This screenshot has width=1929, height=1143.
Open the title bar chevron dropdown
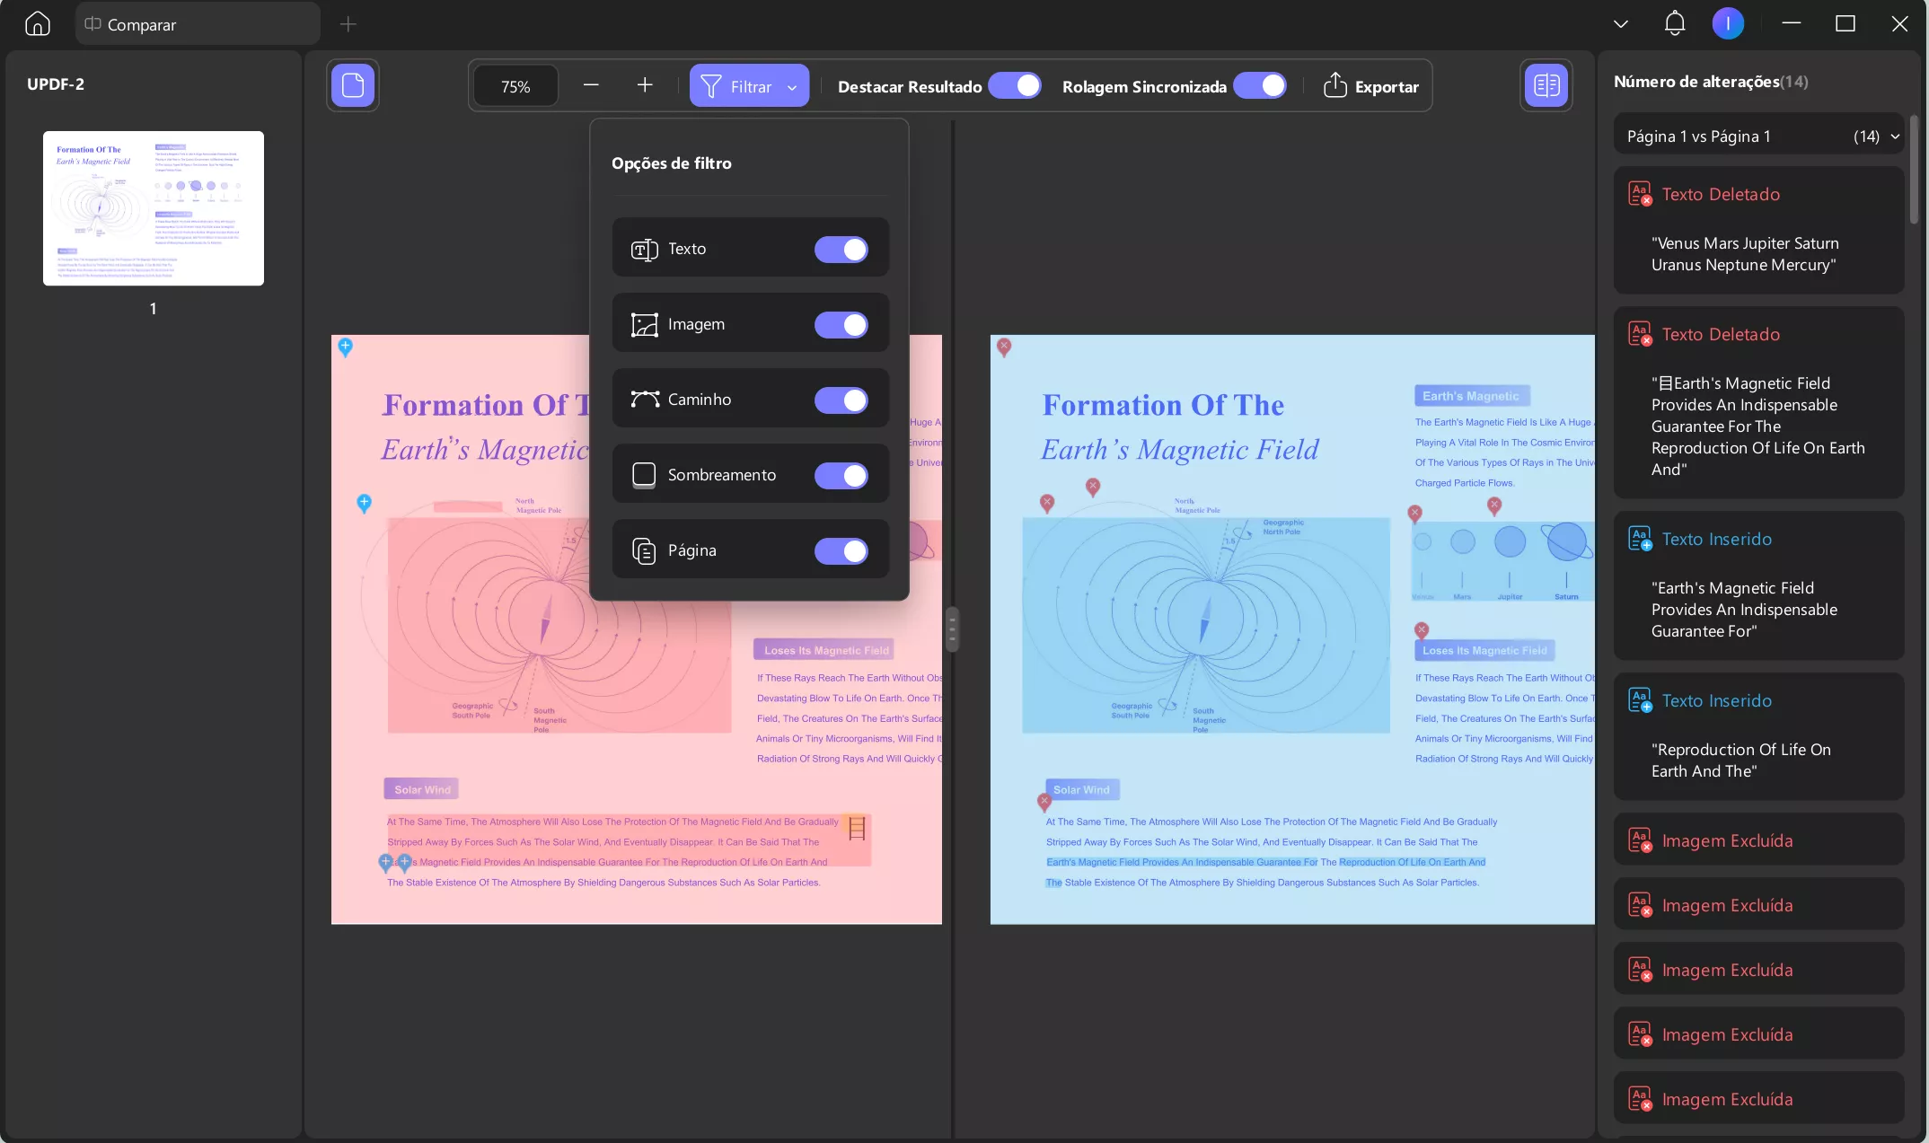tap(1621, 24)
